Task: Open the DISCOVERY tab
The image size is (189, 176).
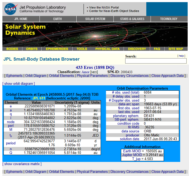Action: click(x=137, y=49)
